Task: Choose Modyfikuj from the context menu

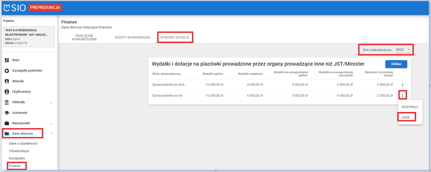Action: [410, 107]
